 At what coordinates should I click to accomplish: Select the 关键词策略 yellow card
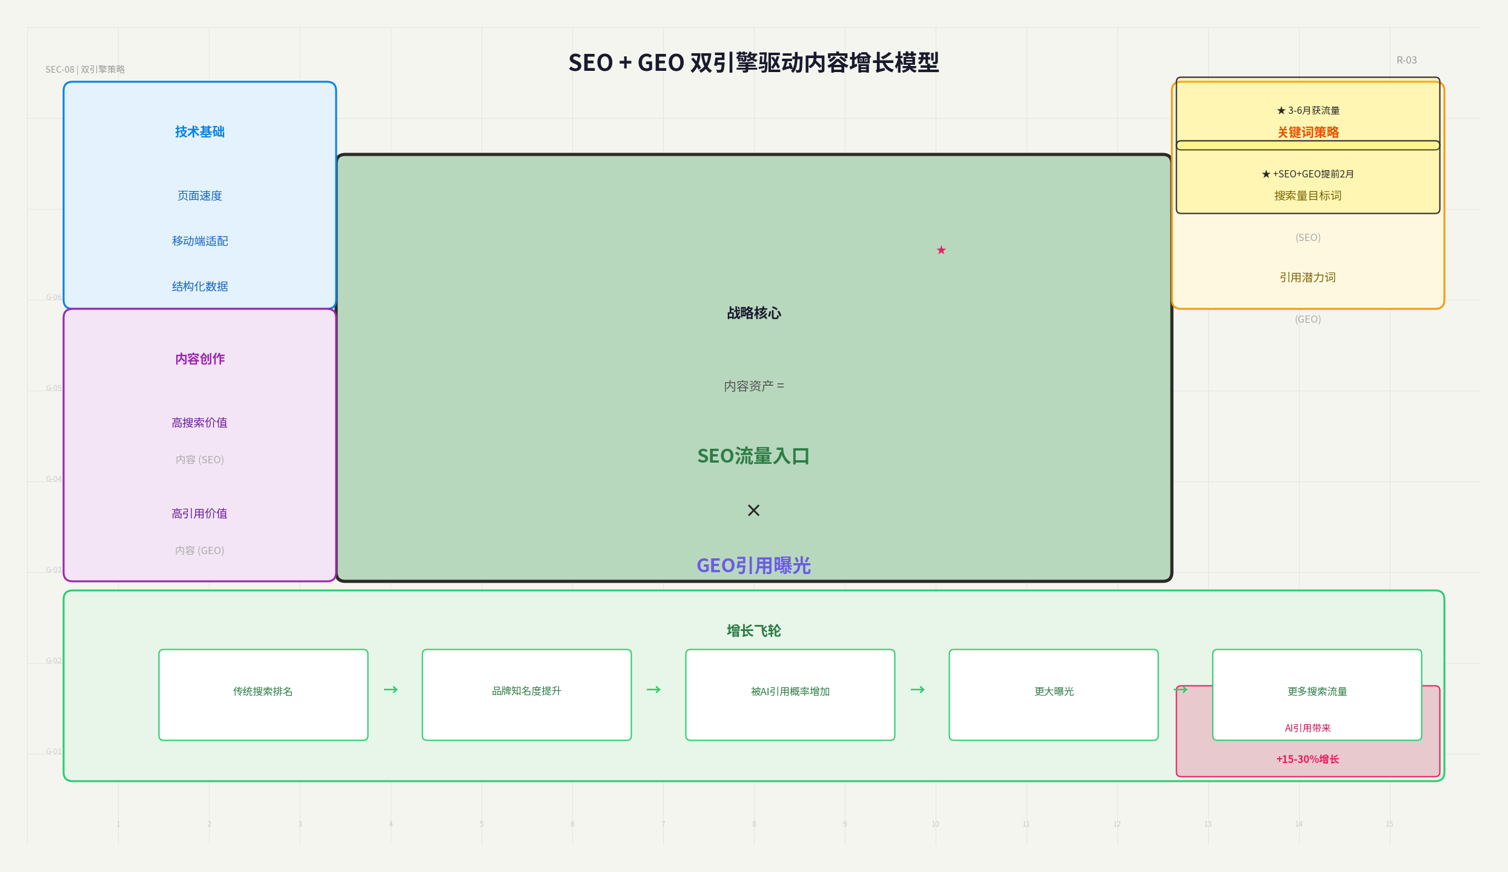pyautogui.click(x=1308, y=132)
